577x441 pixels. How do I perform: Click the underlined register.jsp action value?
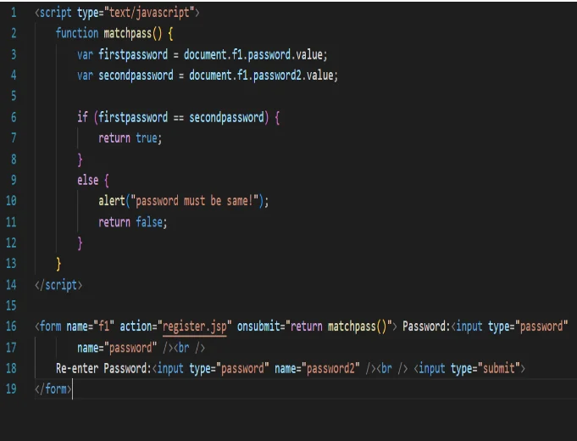tap(194, 327)
